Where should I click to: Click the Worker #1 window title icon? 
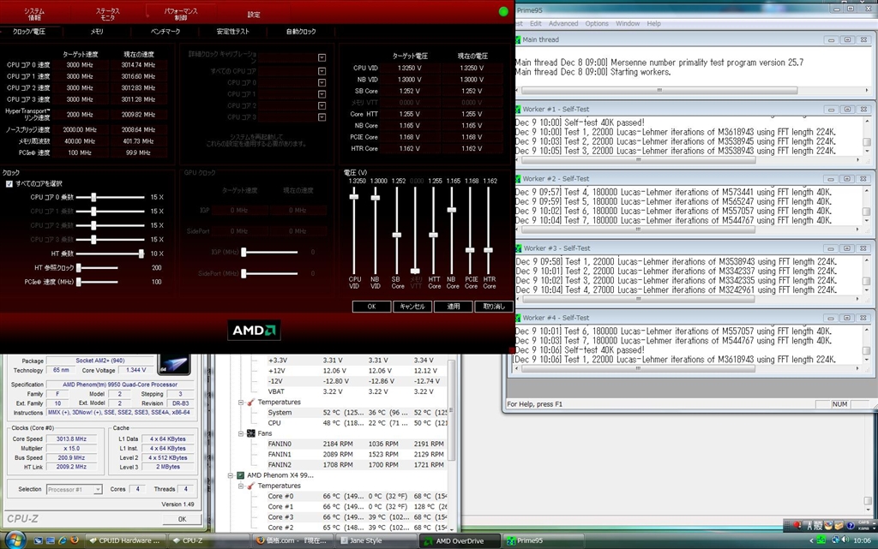click(x=517, y=110)
